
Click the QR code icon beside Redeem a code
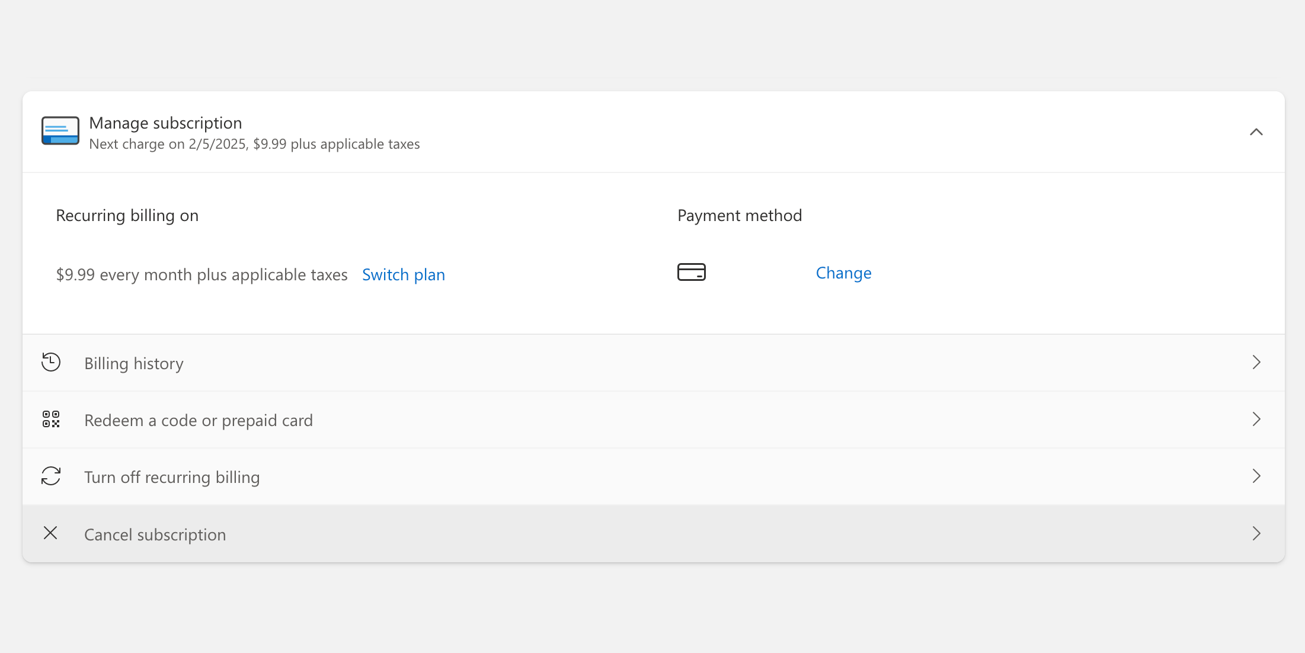click(52, 419)
